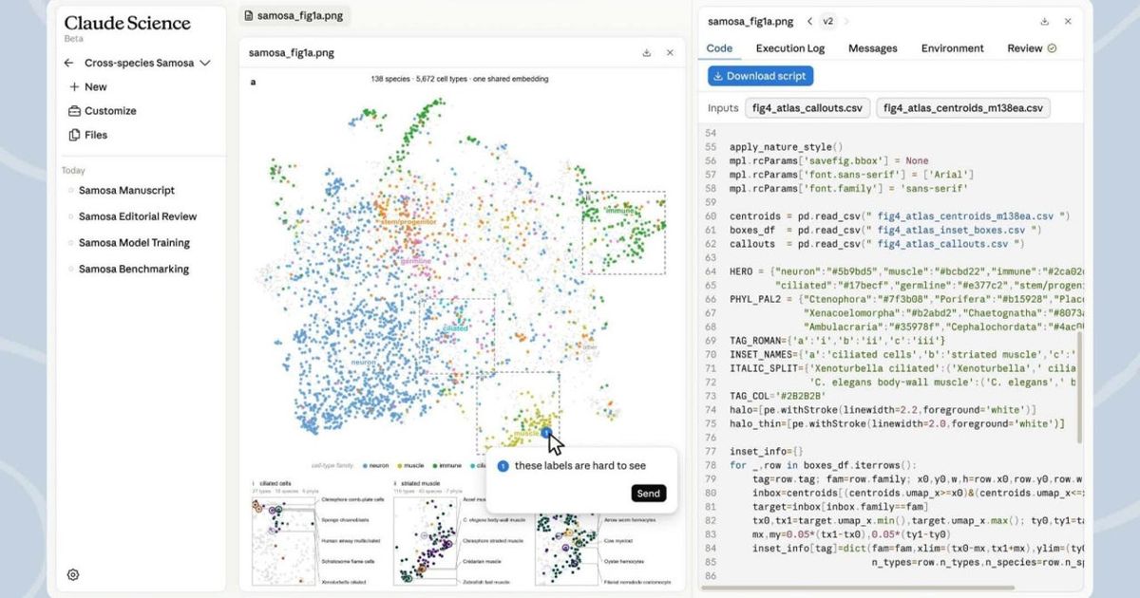Viewport: 1140px width, 598px height.
Task: Open the fig4_atlas_callouts.csv input chip
Action: (807, 108)
